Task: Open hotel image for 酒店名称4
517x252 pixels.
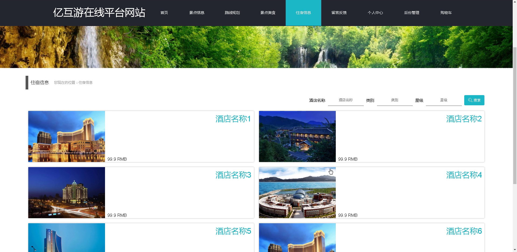Action: pos(297,193)
